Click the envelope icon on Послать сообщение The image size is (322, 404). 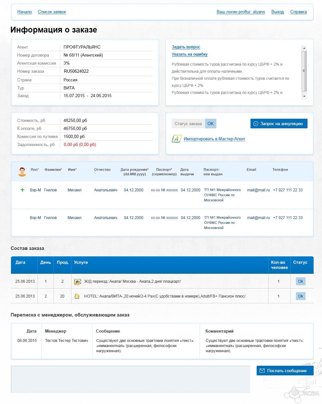click(262, 371)
